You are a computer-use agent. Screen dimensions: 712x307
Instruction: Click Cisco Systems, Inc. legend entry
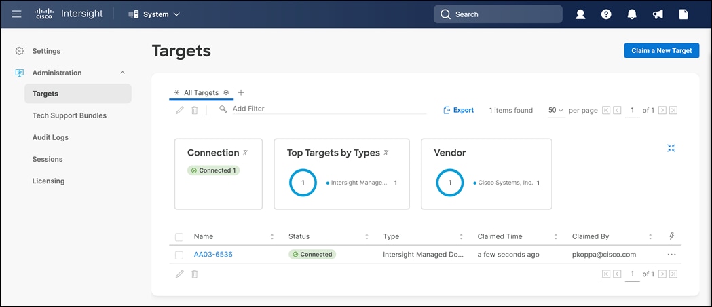click(x=506, y=183)
